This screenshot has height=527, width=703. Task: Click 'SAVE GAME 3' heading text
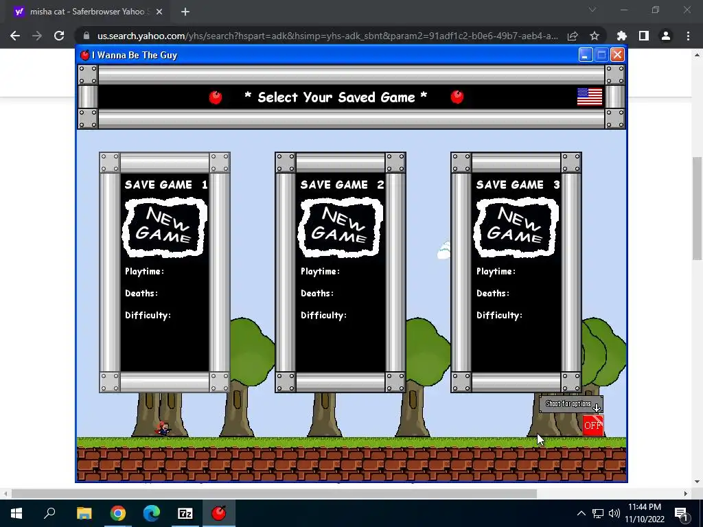pos(518,185)
